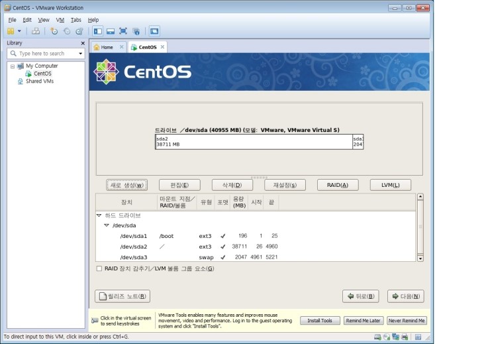The image size is (490, 344).
Task: Close the Library panel
Action: coord(83,43)
